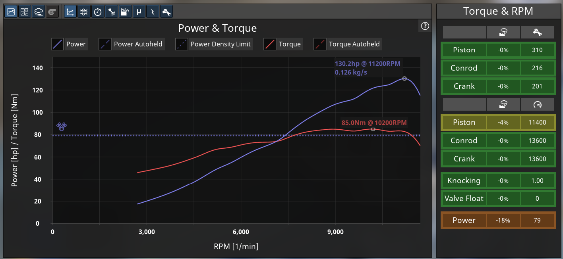This screenshot has width=563, height=259.
Task: Hide the Power Density Limit line
Action: (214, 44)
